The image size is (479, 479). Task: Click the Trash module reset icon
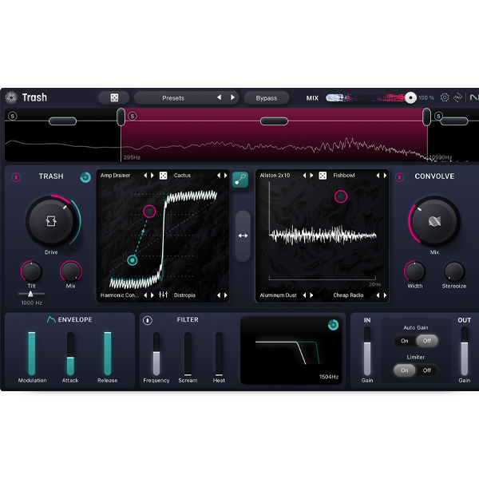85,176
